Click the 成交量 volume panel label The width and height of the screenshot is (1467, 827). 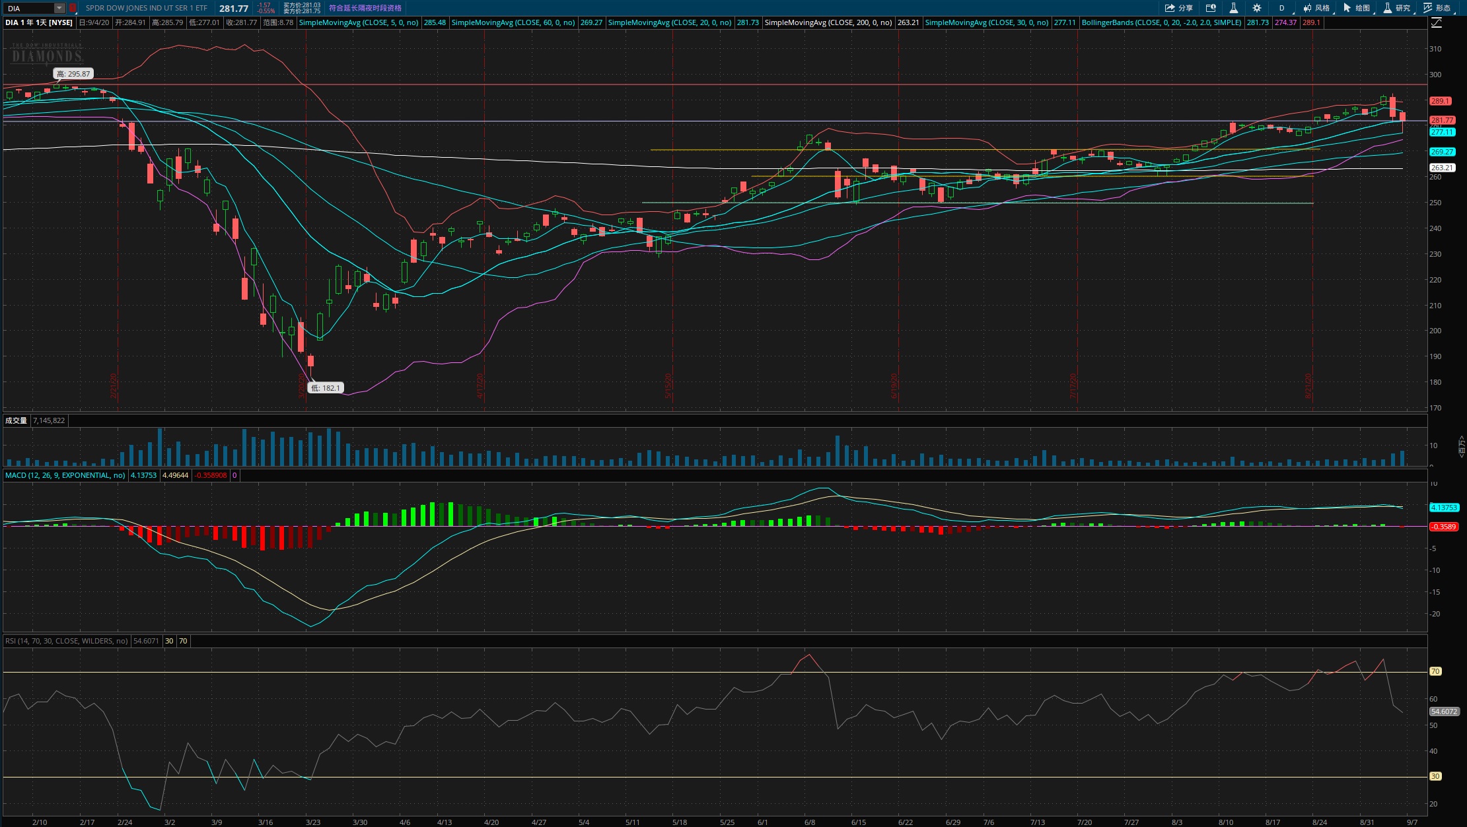point(16,420)
